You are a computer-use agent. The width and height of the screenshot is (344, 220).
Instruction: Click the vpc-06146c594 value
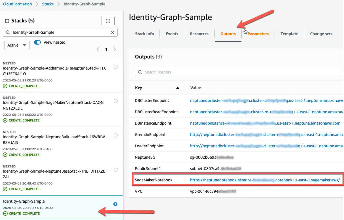[x=213, y=191]
